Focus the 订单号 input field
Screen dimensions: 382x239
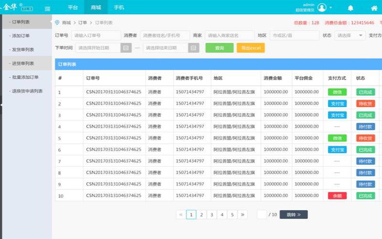pyautogui.click(x=96, y=35)
